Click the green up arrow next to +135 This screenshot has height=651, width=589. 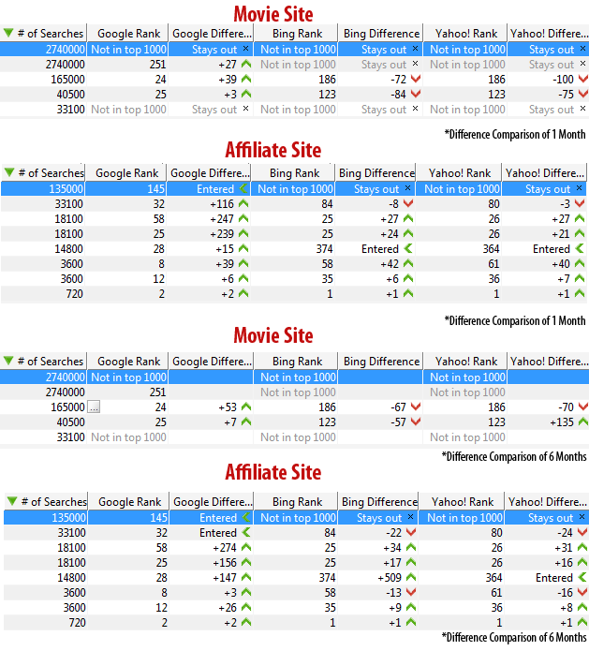point(583,422)
